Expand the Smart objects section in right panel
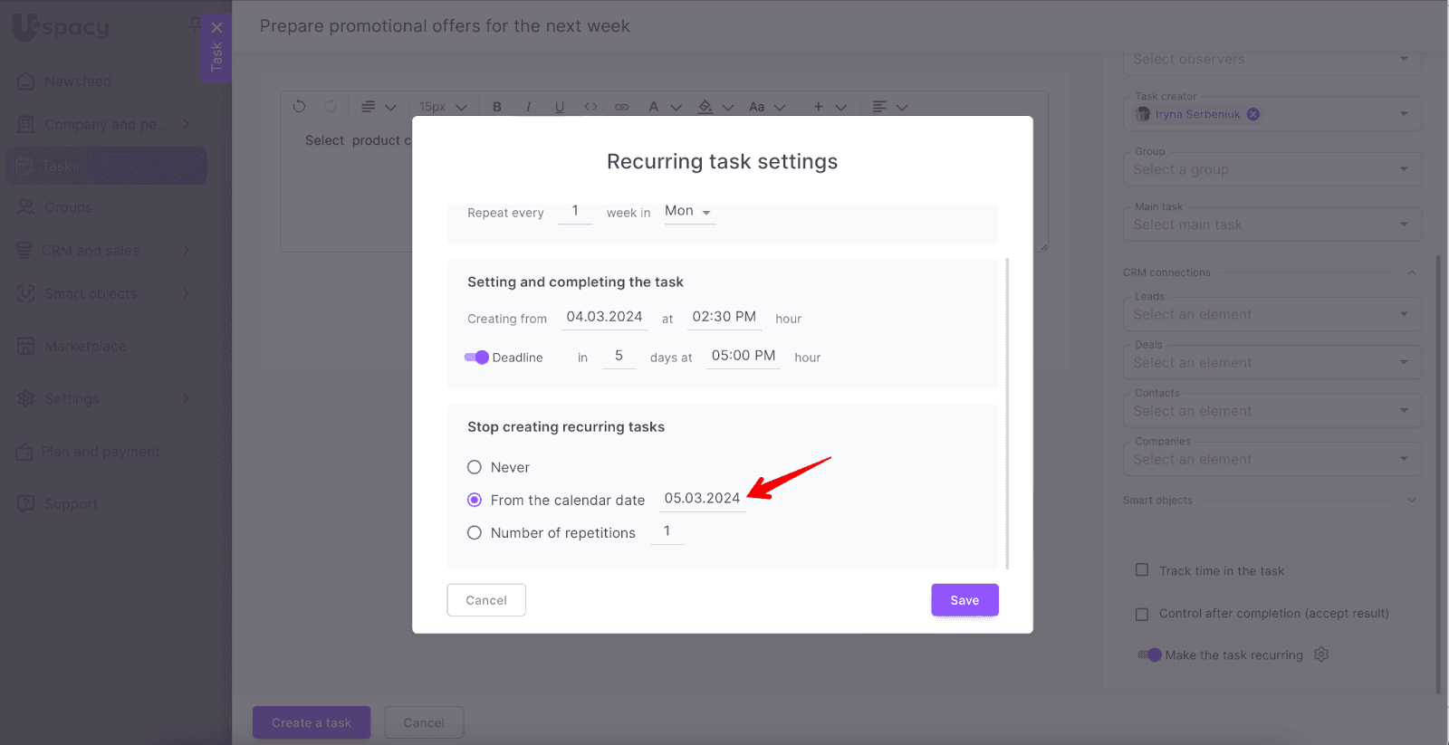This screenshot has height=745, width=1449. click(1412, 500)
